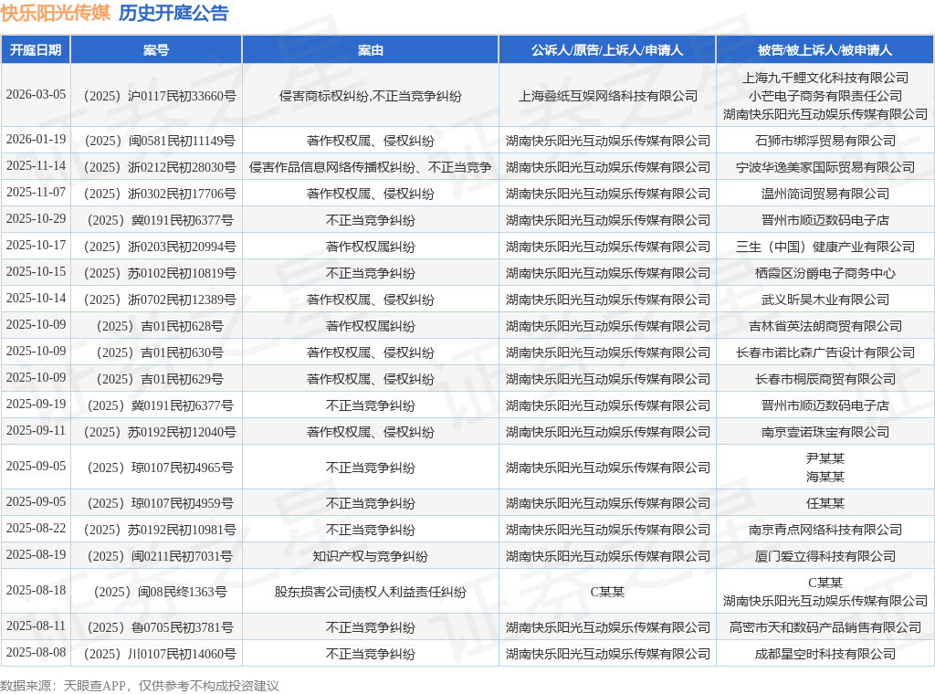Image resolution: width=935 pixels, height=694 pixels.
Task: Click defendant 温州简词贸易有限公司
Action: (x=825, y=194)
